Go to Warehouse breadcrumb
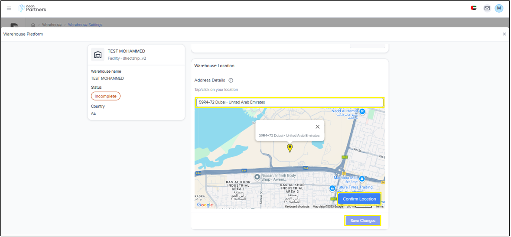 [52, 25]
